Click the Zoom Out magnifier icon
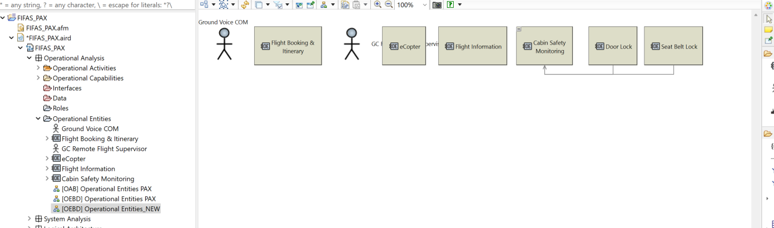The width and height of the screenshot is (774, 228). click(x=389, y=5)
